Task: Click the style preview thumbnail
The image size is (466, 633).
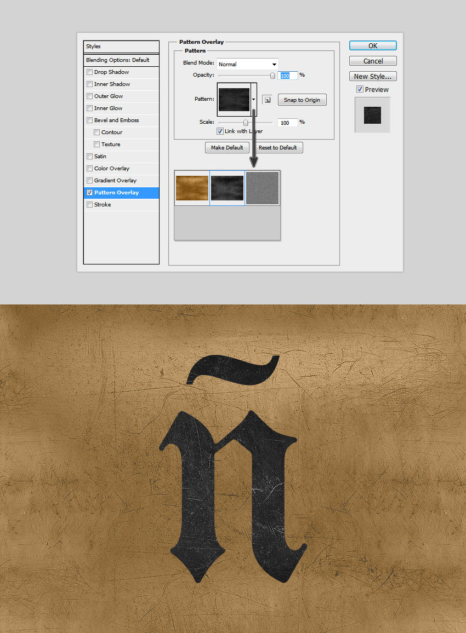Action: pos(372,115)
